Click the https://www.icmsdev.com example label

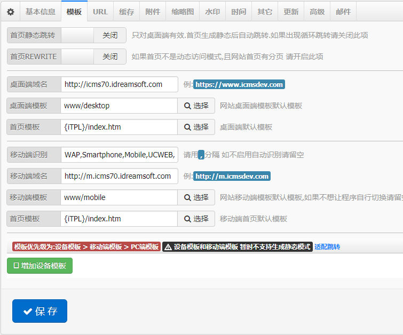pos(239,84)
